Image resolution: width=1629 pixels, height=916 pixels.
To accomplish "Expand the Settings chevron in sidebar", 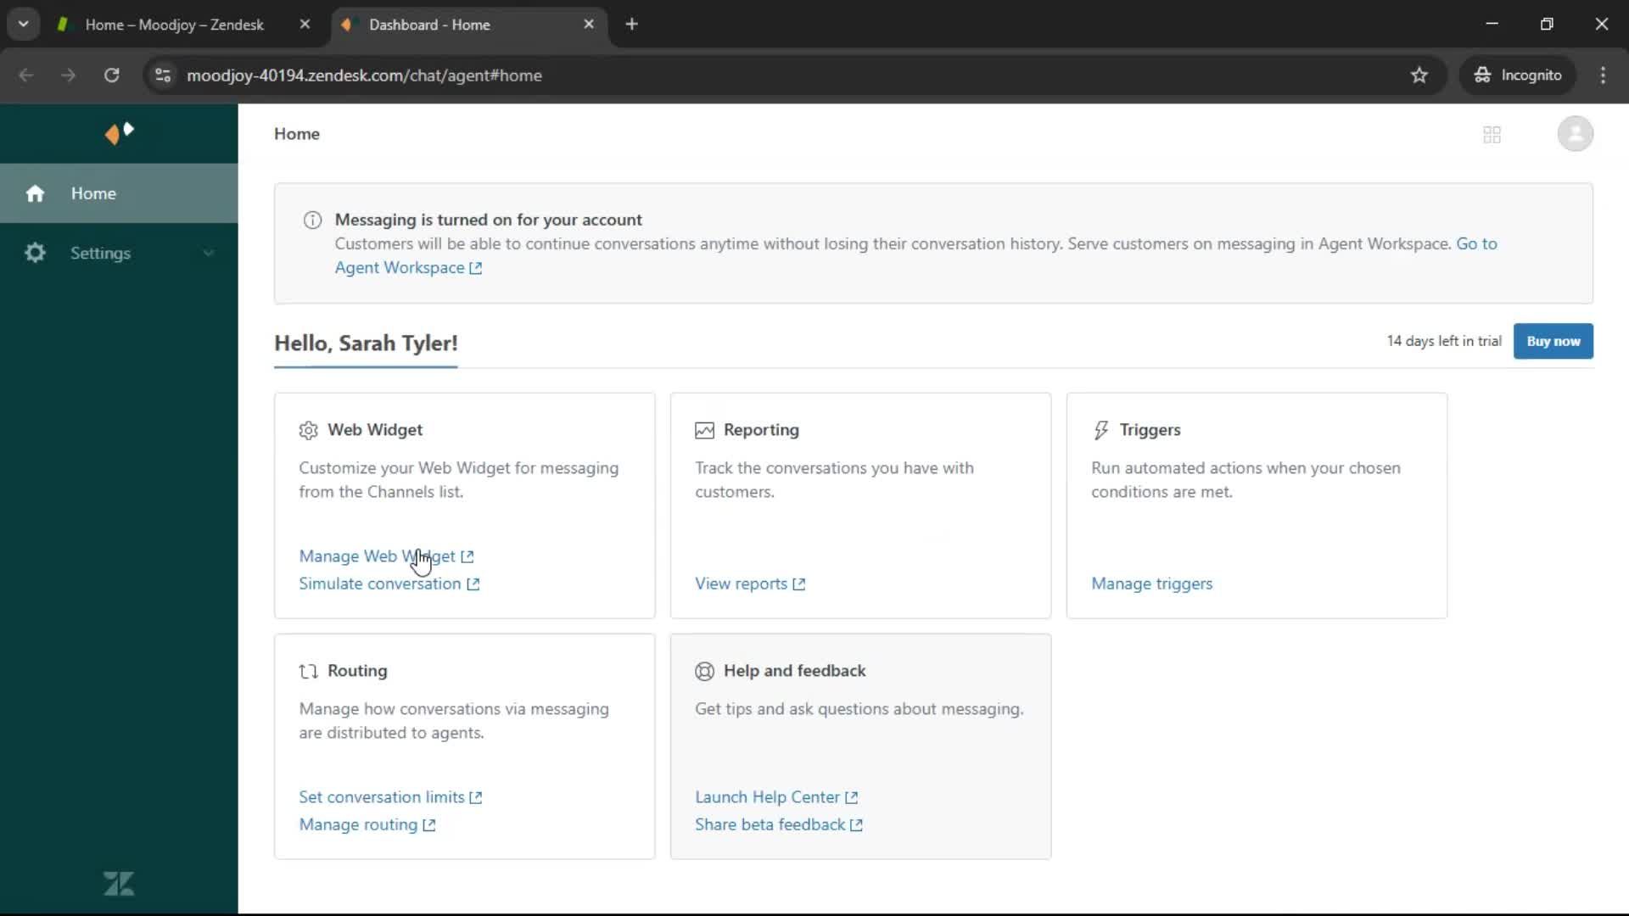I will [208, 253].
